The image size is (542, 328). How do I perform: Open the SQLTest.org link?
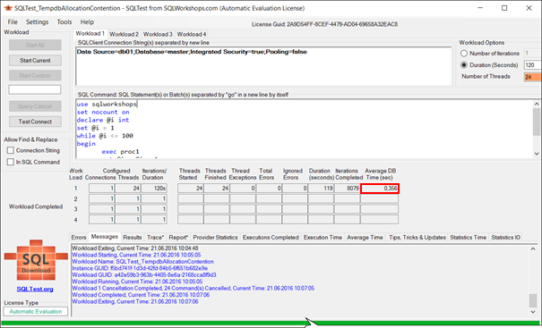click(35, 289)
